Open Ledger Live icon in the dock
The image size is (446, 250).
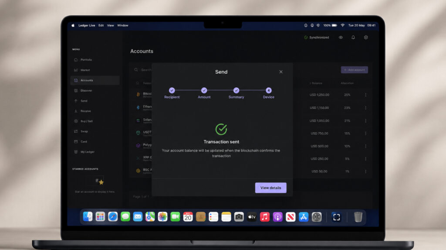(337, 217)
